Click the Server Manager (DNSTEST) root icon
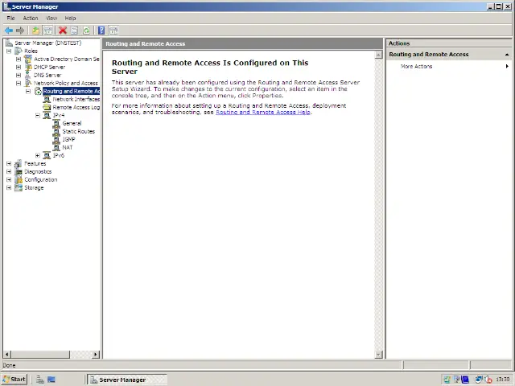515x386 pixels. (x=9, y=43)
